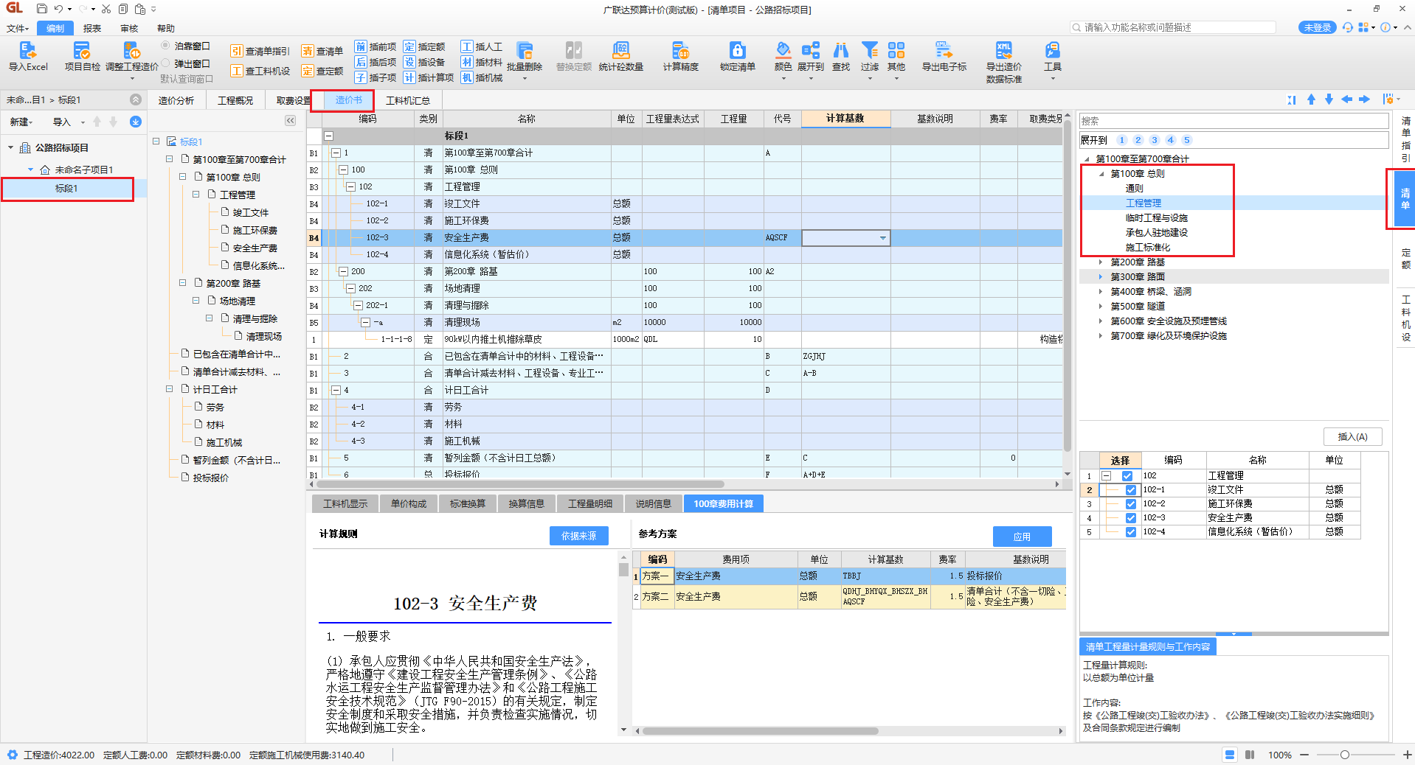
Task: Click the 搜索 field in right panel
Action: (1234, 121)
